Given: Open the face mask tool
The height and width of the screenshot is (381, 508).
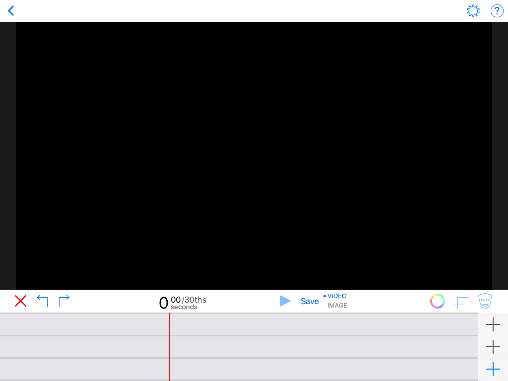Looking at the screenshot, I should point(485,301).
